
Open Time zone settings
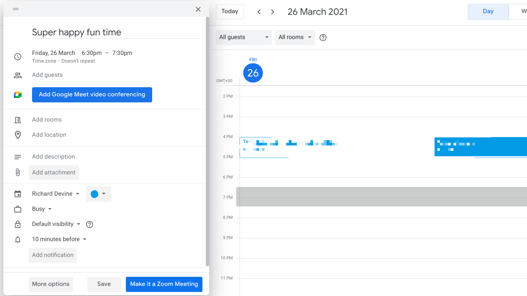coord(44,61)
